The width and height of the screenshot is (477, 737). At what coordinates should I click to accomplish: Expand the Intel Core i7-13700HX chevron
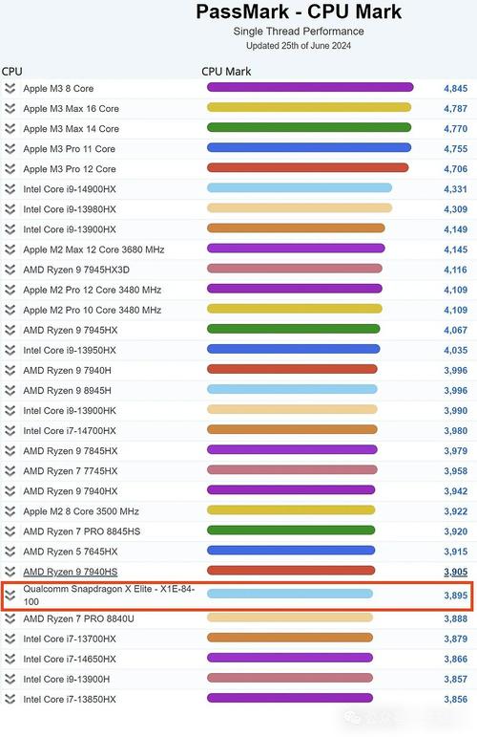10,639
